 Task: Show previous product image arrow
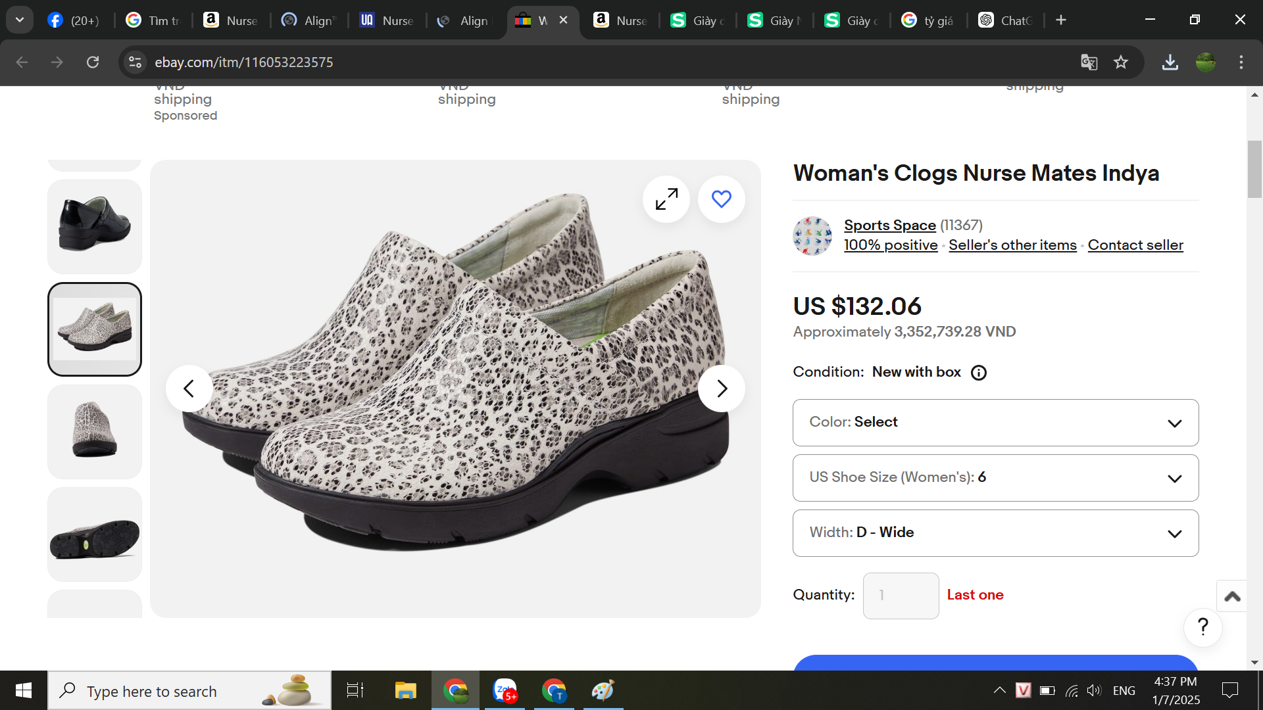[189, 389]
